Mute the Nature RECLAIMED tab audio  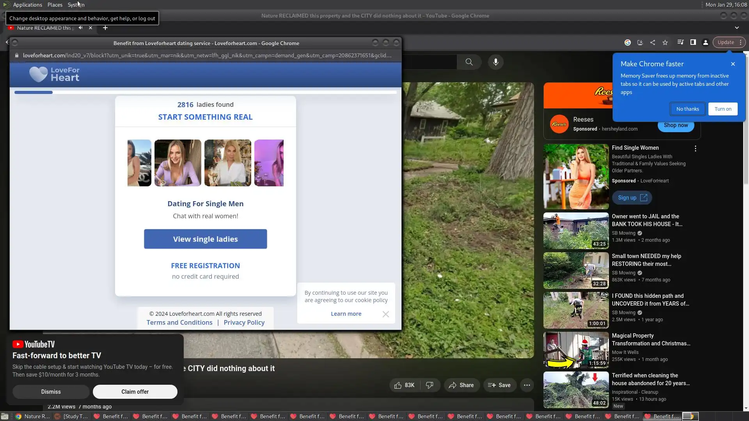point(80,28)
